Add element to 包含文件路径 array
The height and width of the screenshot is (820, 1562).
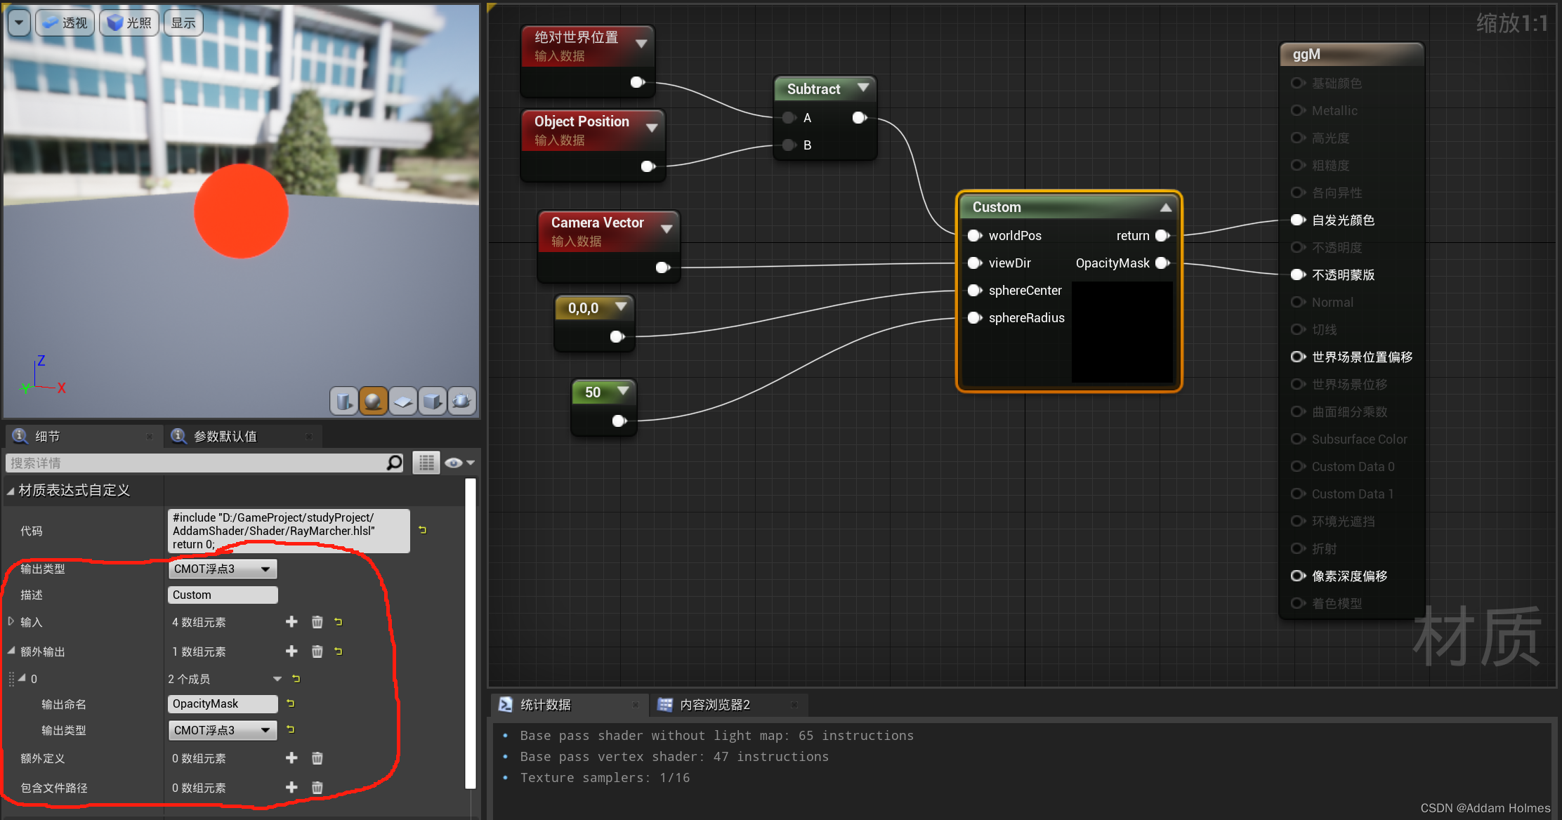click(291, 788)
